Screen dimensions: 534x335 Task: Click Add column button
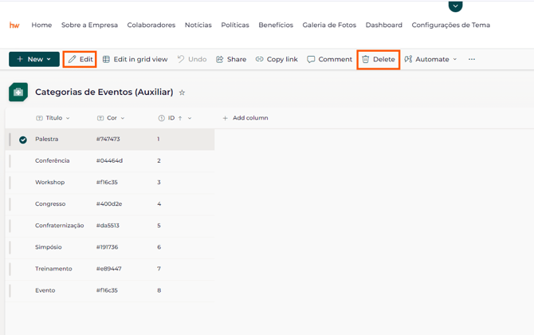245,118
